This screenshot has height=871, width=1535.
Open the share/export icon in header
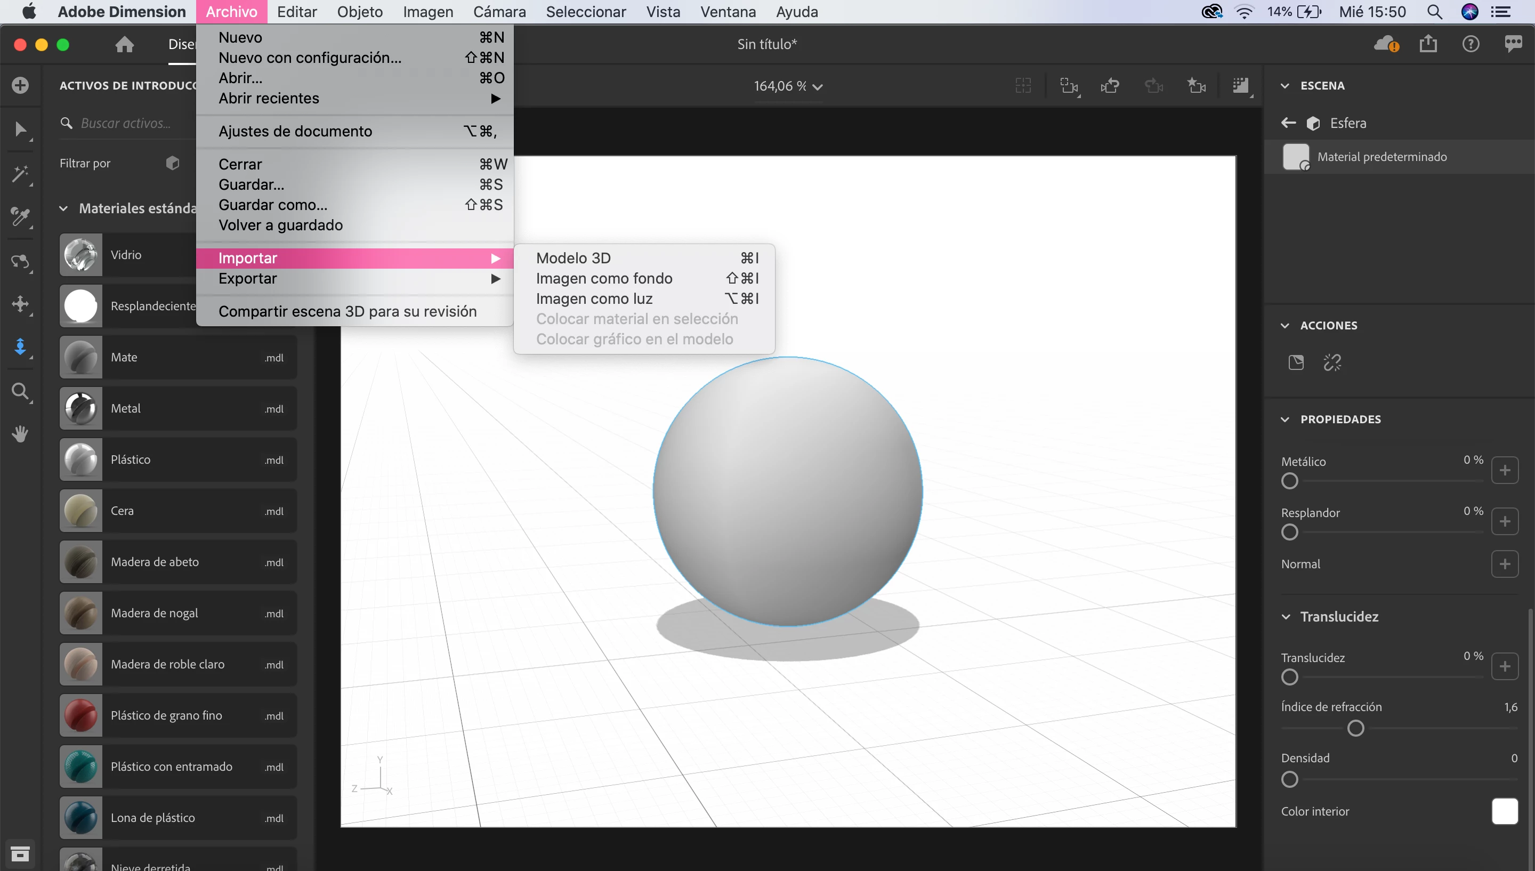[1428, 44]
